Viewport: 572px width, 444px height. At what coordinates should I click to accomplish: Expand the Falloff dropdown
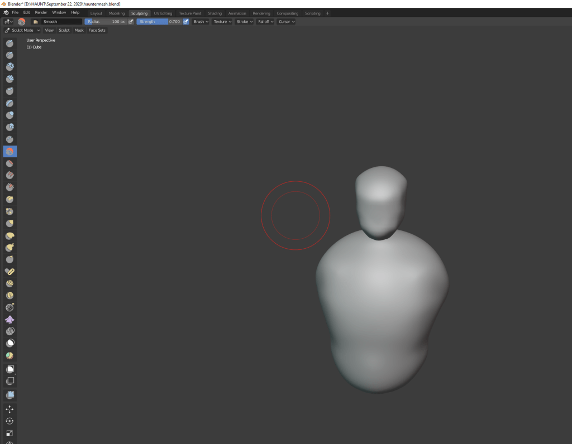coord(265,22)
